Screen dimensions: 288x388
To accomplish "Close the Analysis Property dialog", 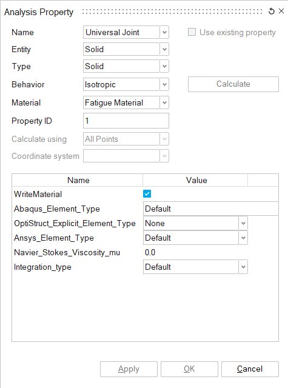I will pos(281,11).
